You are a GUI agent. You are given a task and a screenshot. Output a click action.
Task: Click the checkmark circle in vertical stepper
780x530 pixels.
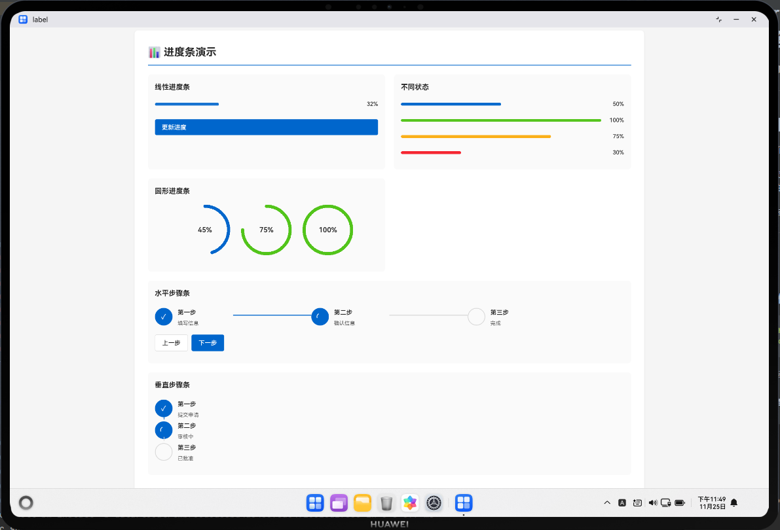[x=164, y=408]
